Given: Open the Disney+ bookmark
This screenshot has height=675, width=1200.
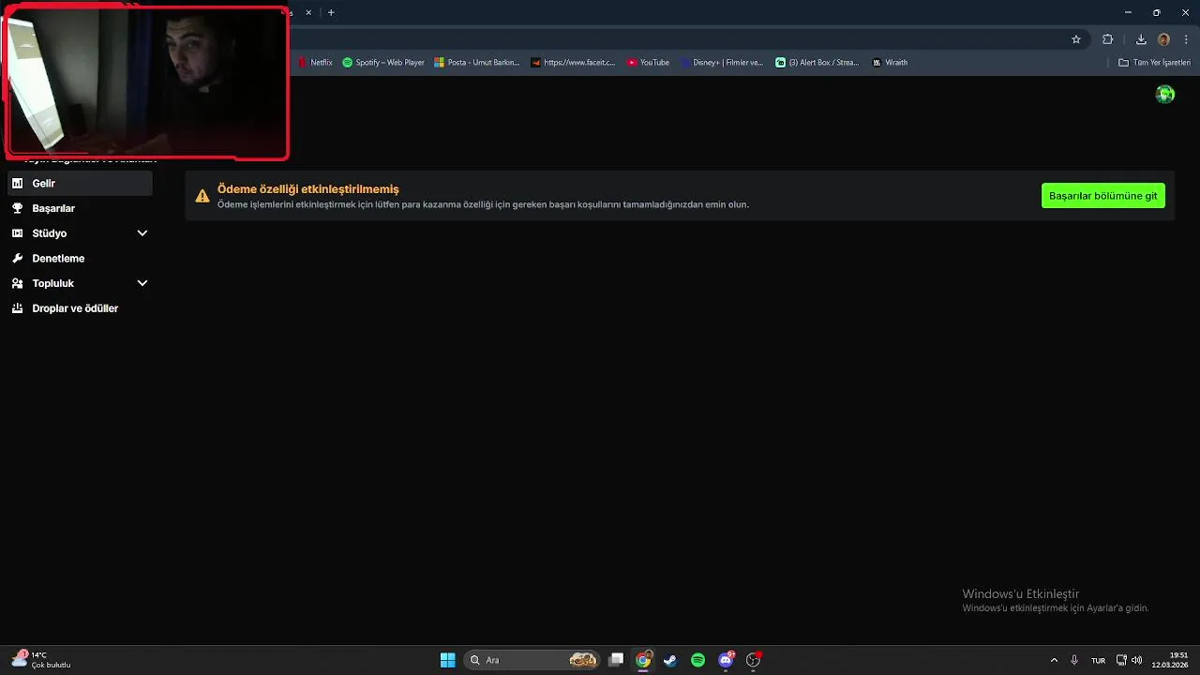Looking at the screenshot, I should tap(722, 63).
